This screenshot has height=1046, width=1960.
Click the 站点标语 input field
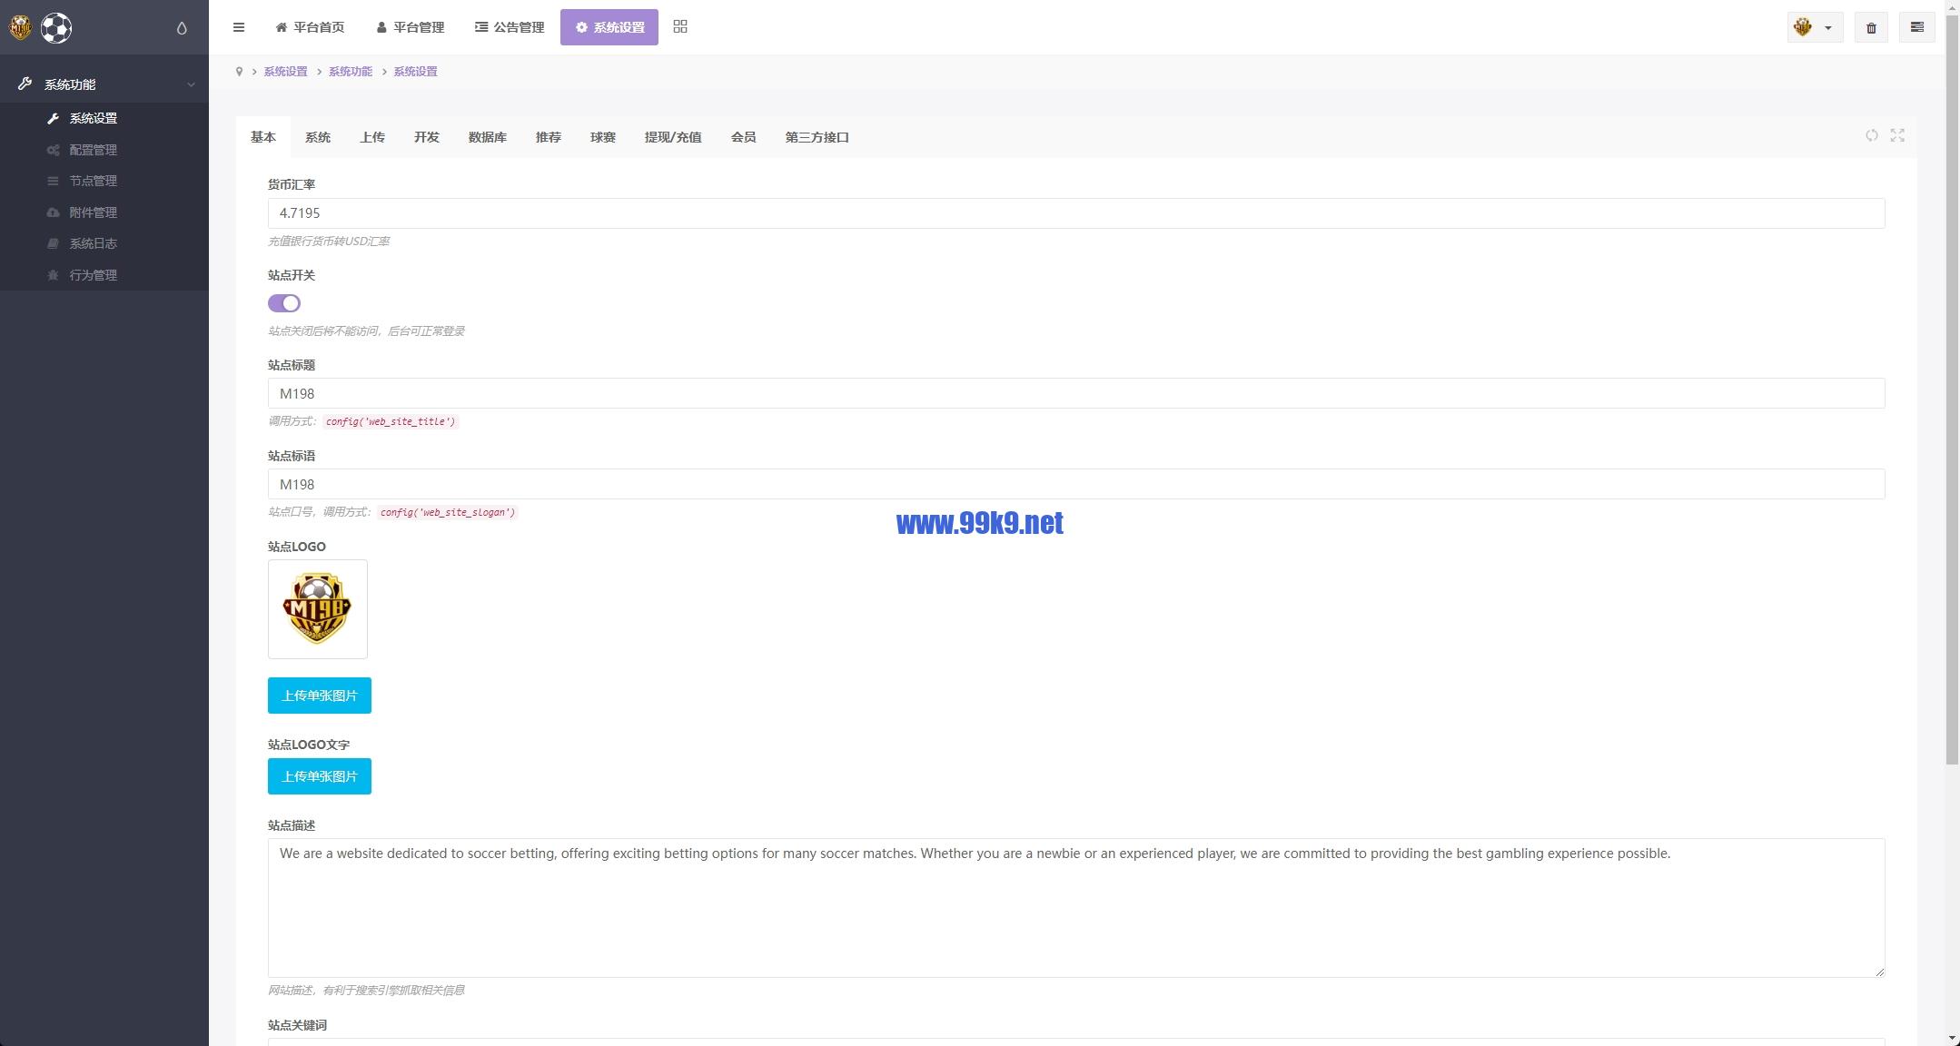coord(1076,484)
